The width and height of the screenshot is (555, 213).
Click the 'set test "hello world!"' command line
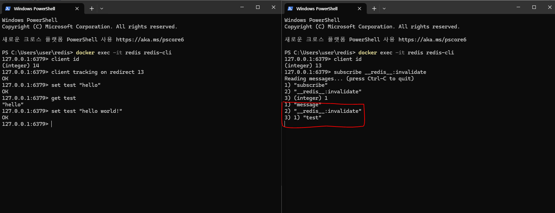click(x=62, y=111)
